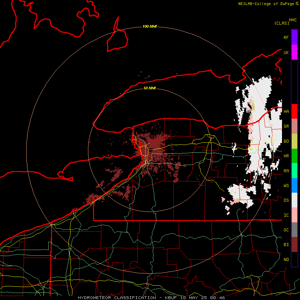This screenshot has height=300, width=300.
Task: Select the DS legend label
Action: click(286, 200)
